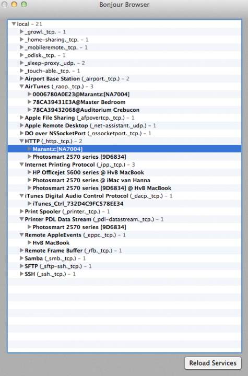Collapse the AirTunes service triangle
248x376 pixels.
pos(22,86)
